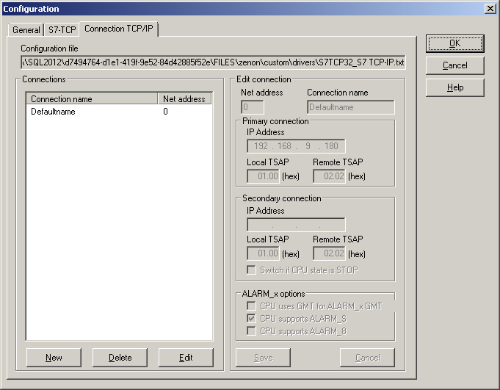Open Help for this dialog
This screenshot has width=500, height=390.
(454, 87)
